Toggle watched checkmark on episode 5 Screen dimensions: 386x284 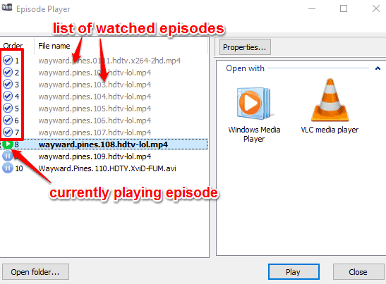(x=8, y=108)
